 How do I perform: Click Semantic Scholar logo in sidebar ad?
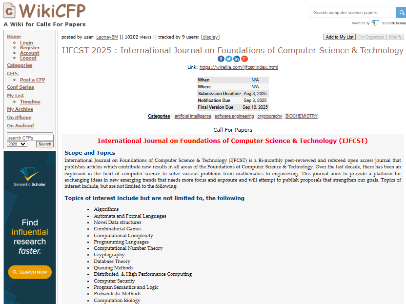click(x=29, y=177)
